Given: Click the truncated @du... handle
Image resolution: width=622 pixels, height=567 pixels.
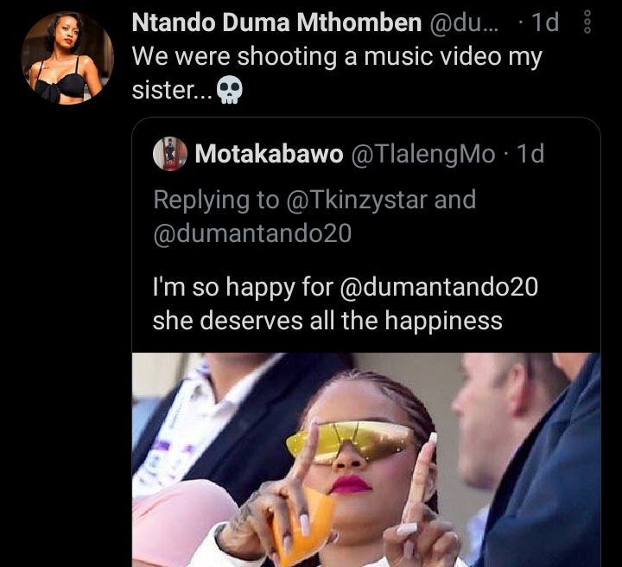Looking at the screenshot, I should pyautogui.click(x=464, y=23).
